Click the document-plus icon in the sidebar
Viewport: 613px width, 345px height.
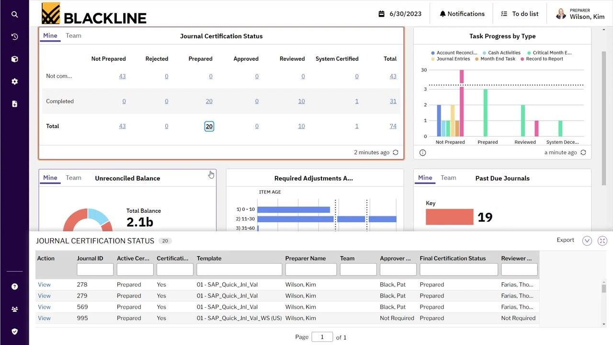coord(14,103)
